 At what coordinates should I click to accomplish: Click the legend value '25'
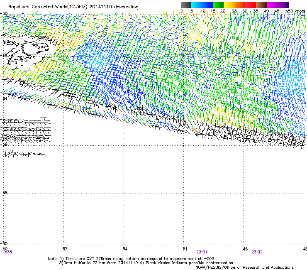pos(234,11)
